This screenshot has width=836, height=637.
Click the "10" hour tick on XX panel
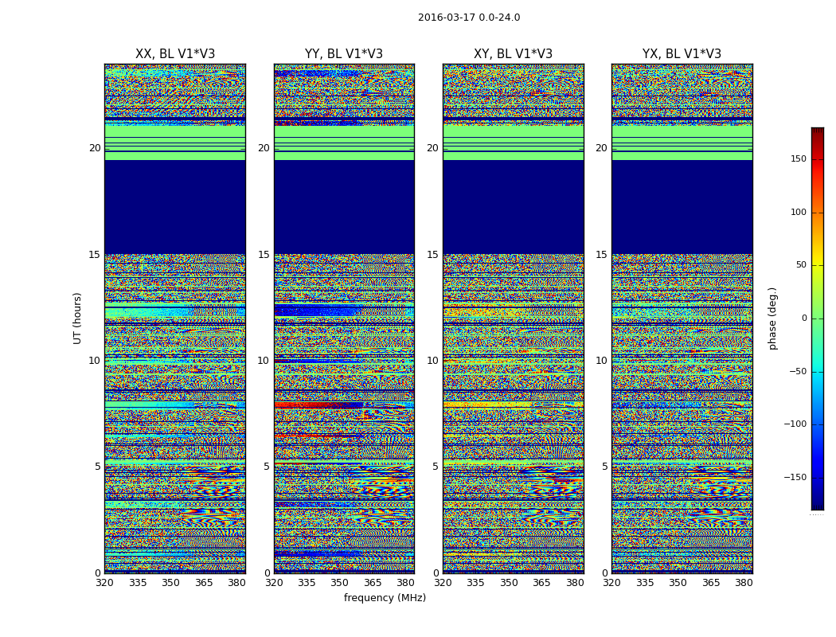(x=95, y=361)
